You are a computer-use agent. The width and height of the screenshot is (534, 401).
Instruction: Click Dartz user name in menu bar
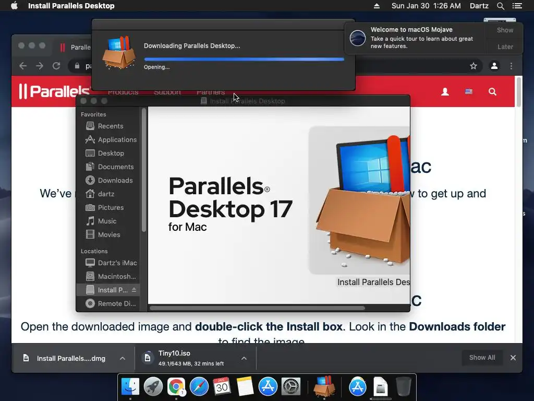click(479, 6)
